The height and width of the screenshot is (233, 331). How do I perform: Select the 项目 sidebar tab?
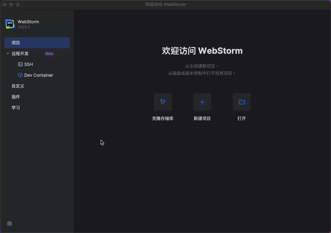37,43
